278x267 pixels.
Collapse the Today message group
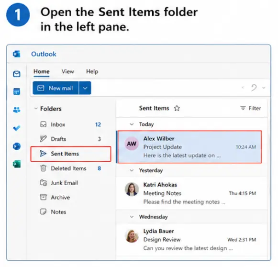click(132, 124)
